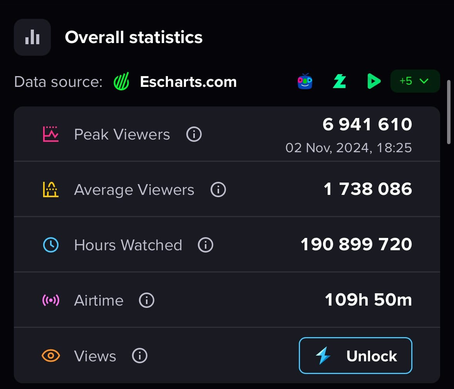Click the info icon beside Hours Watched
This screenshot has height=389, width=454.
coord(205,245)
